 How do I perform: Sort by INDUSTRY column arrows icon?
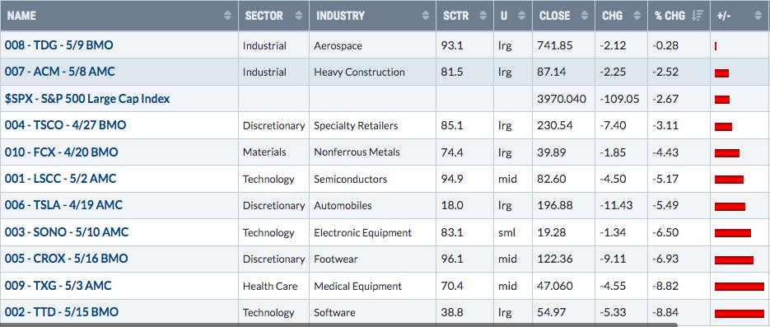(426, 16)
